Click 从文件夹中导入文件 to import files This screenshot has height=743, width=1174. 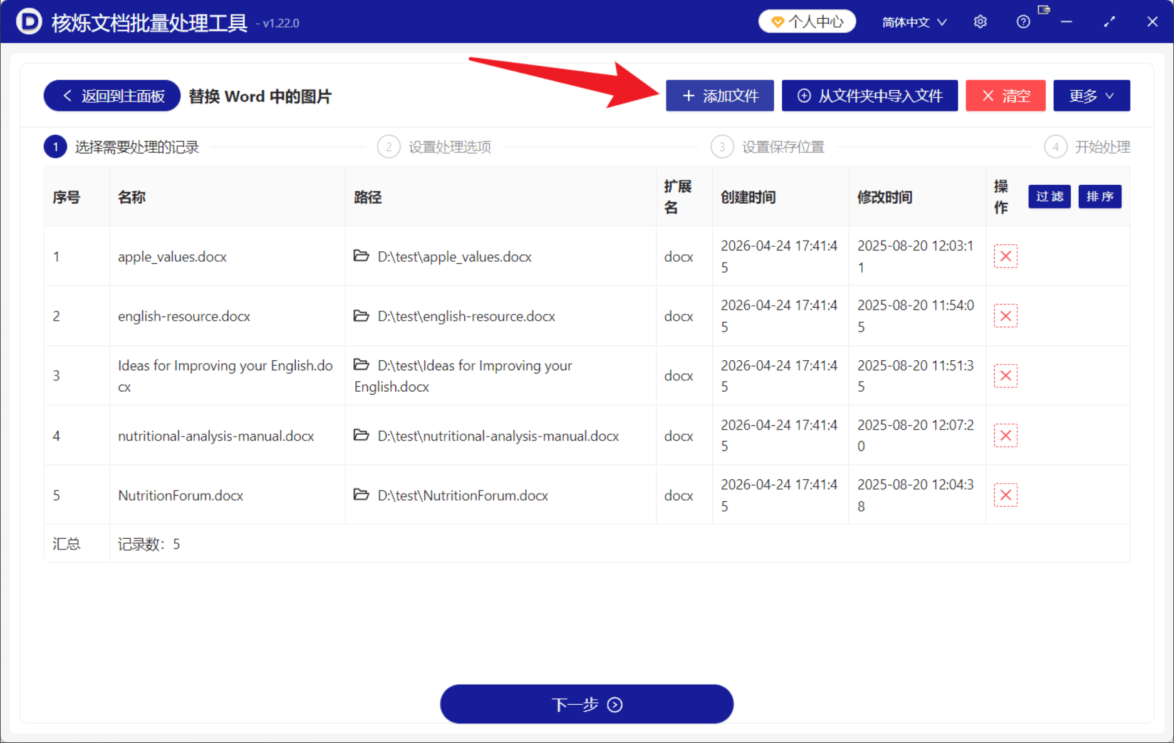click(869, 95)
